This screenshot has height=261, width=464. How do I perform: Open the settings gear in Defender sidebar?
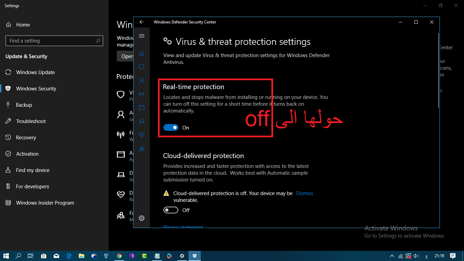pos(142,218)
